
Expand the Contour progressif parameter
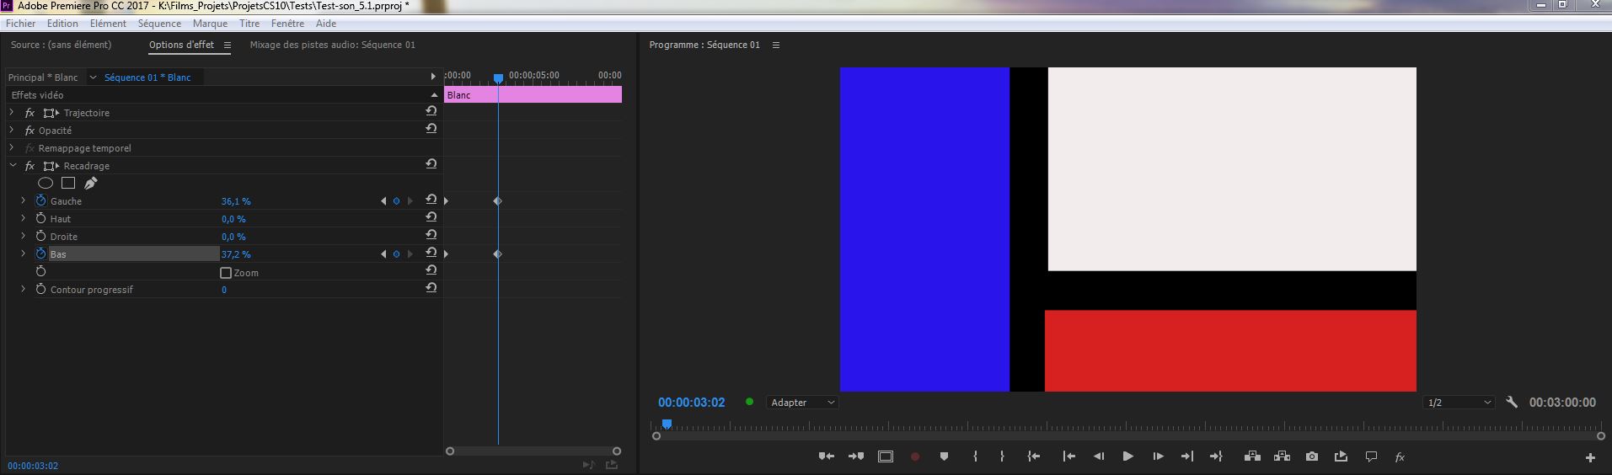(23, 289)
